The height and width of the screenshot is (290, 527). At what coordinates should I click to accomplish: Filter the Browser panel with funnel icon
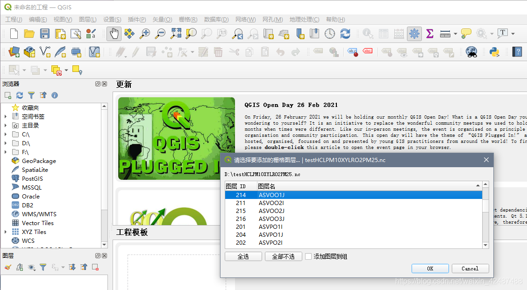[x=31, y=95]
